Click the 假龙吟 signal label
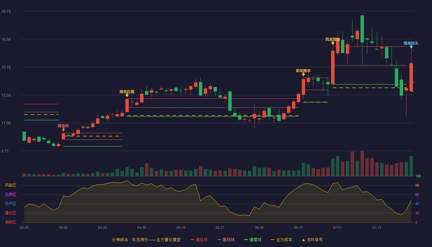432x247 pixels. [63, 126]
